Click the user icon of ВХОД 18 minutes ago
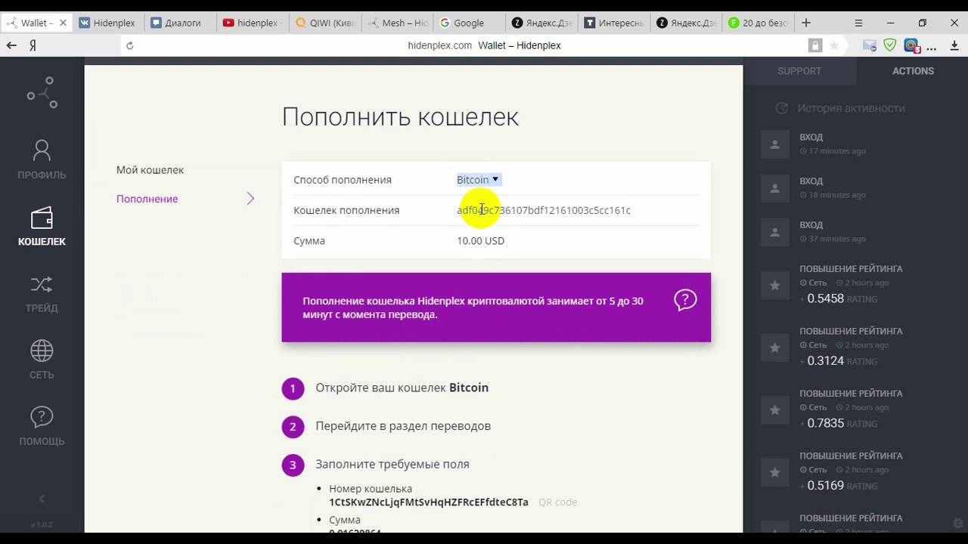 774,187
